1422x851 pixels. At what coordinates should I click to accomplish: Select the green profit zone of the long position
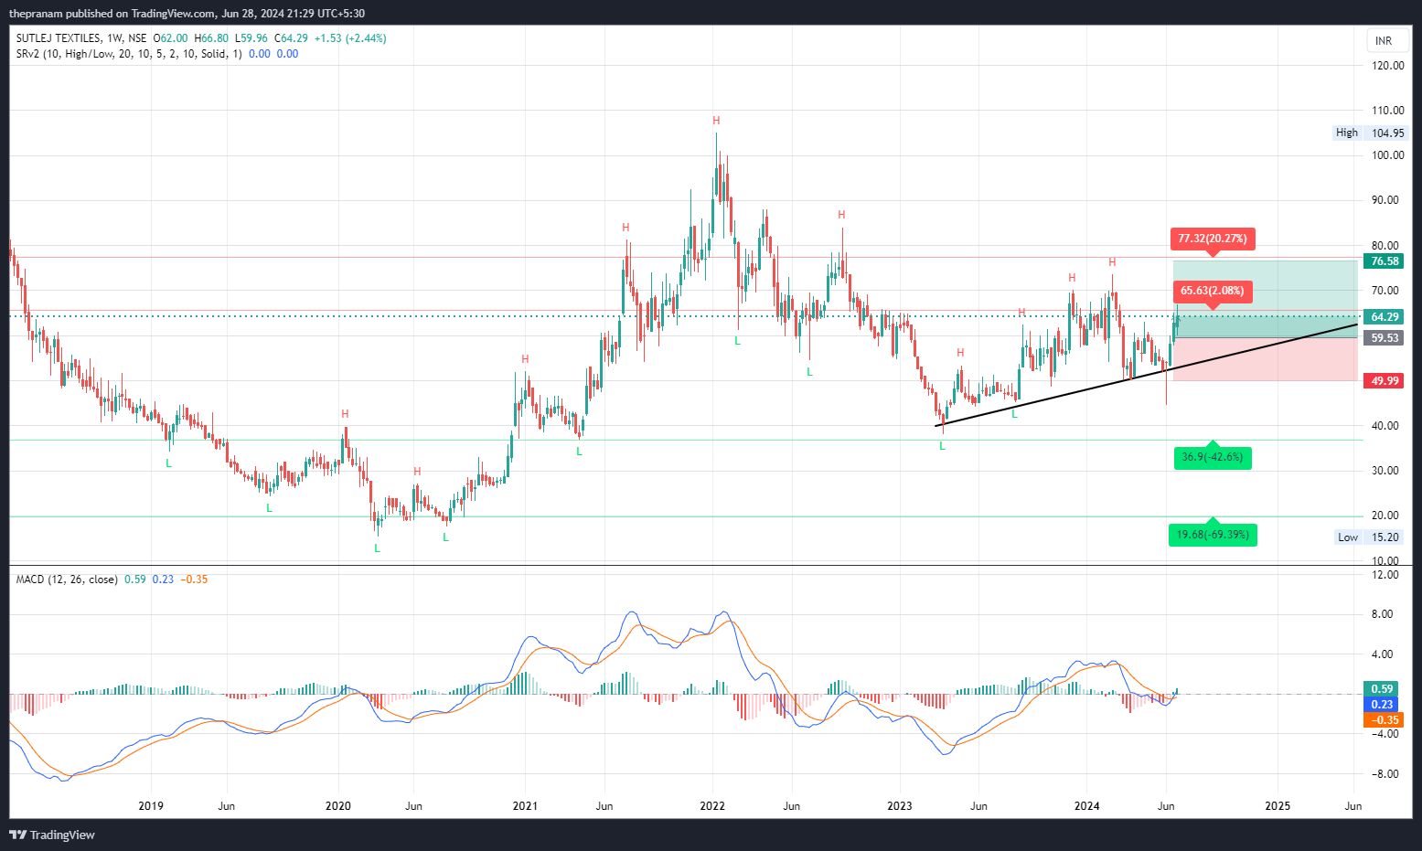pyautogui.click(x=1266, y=299)
